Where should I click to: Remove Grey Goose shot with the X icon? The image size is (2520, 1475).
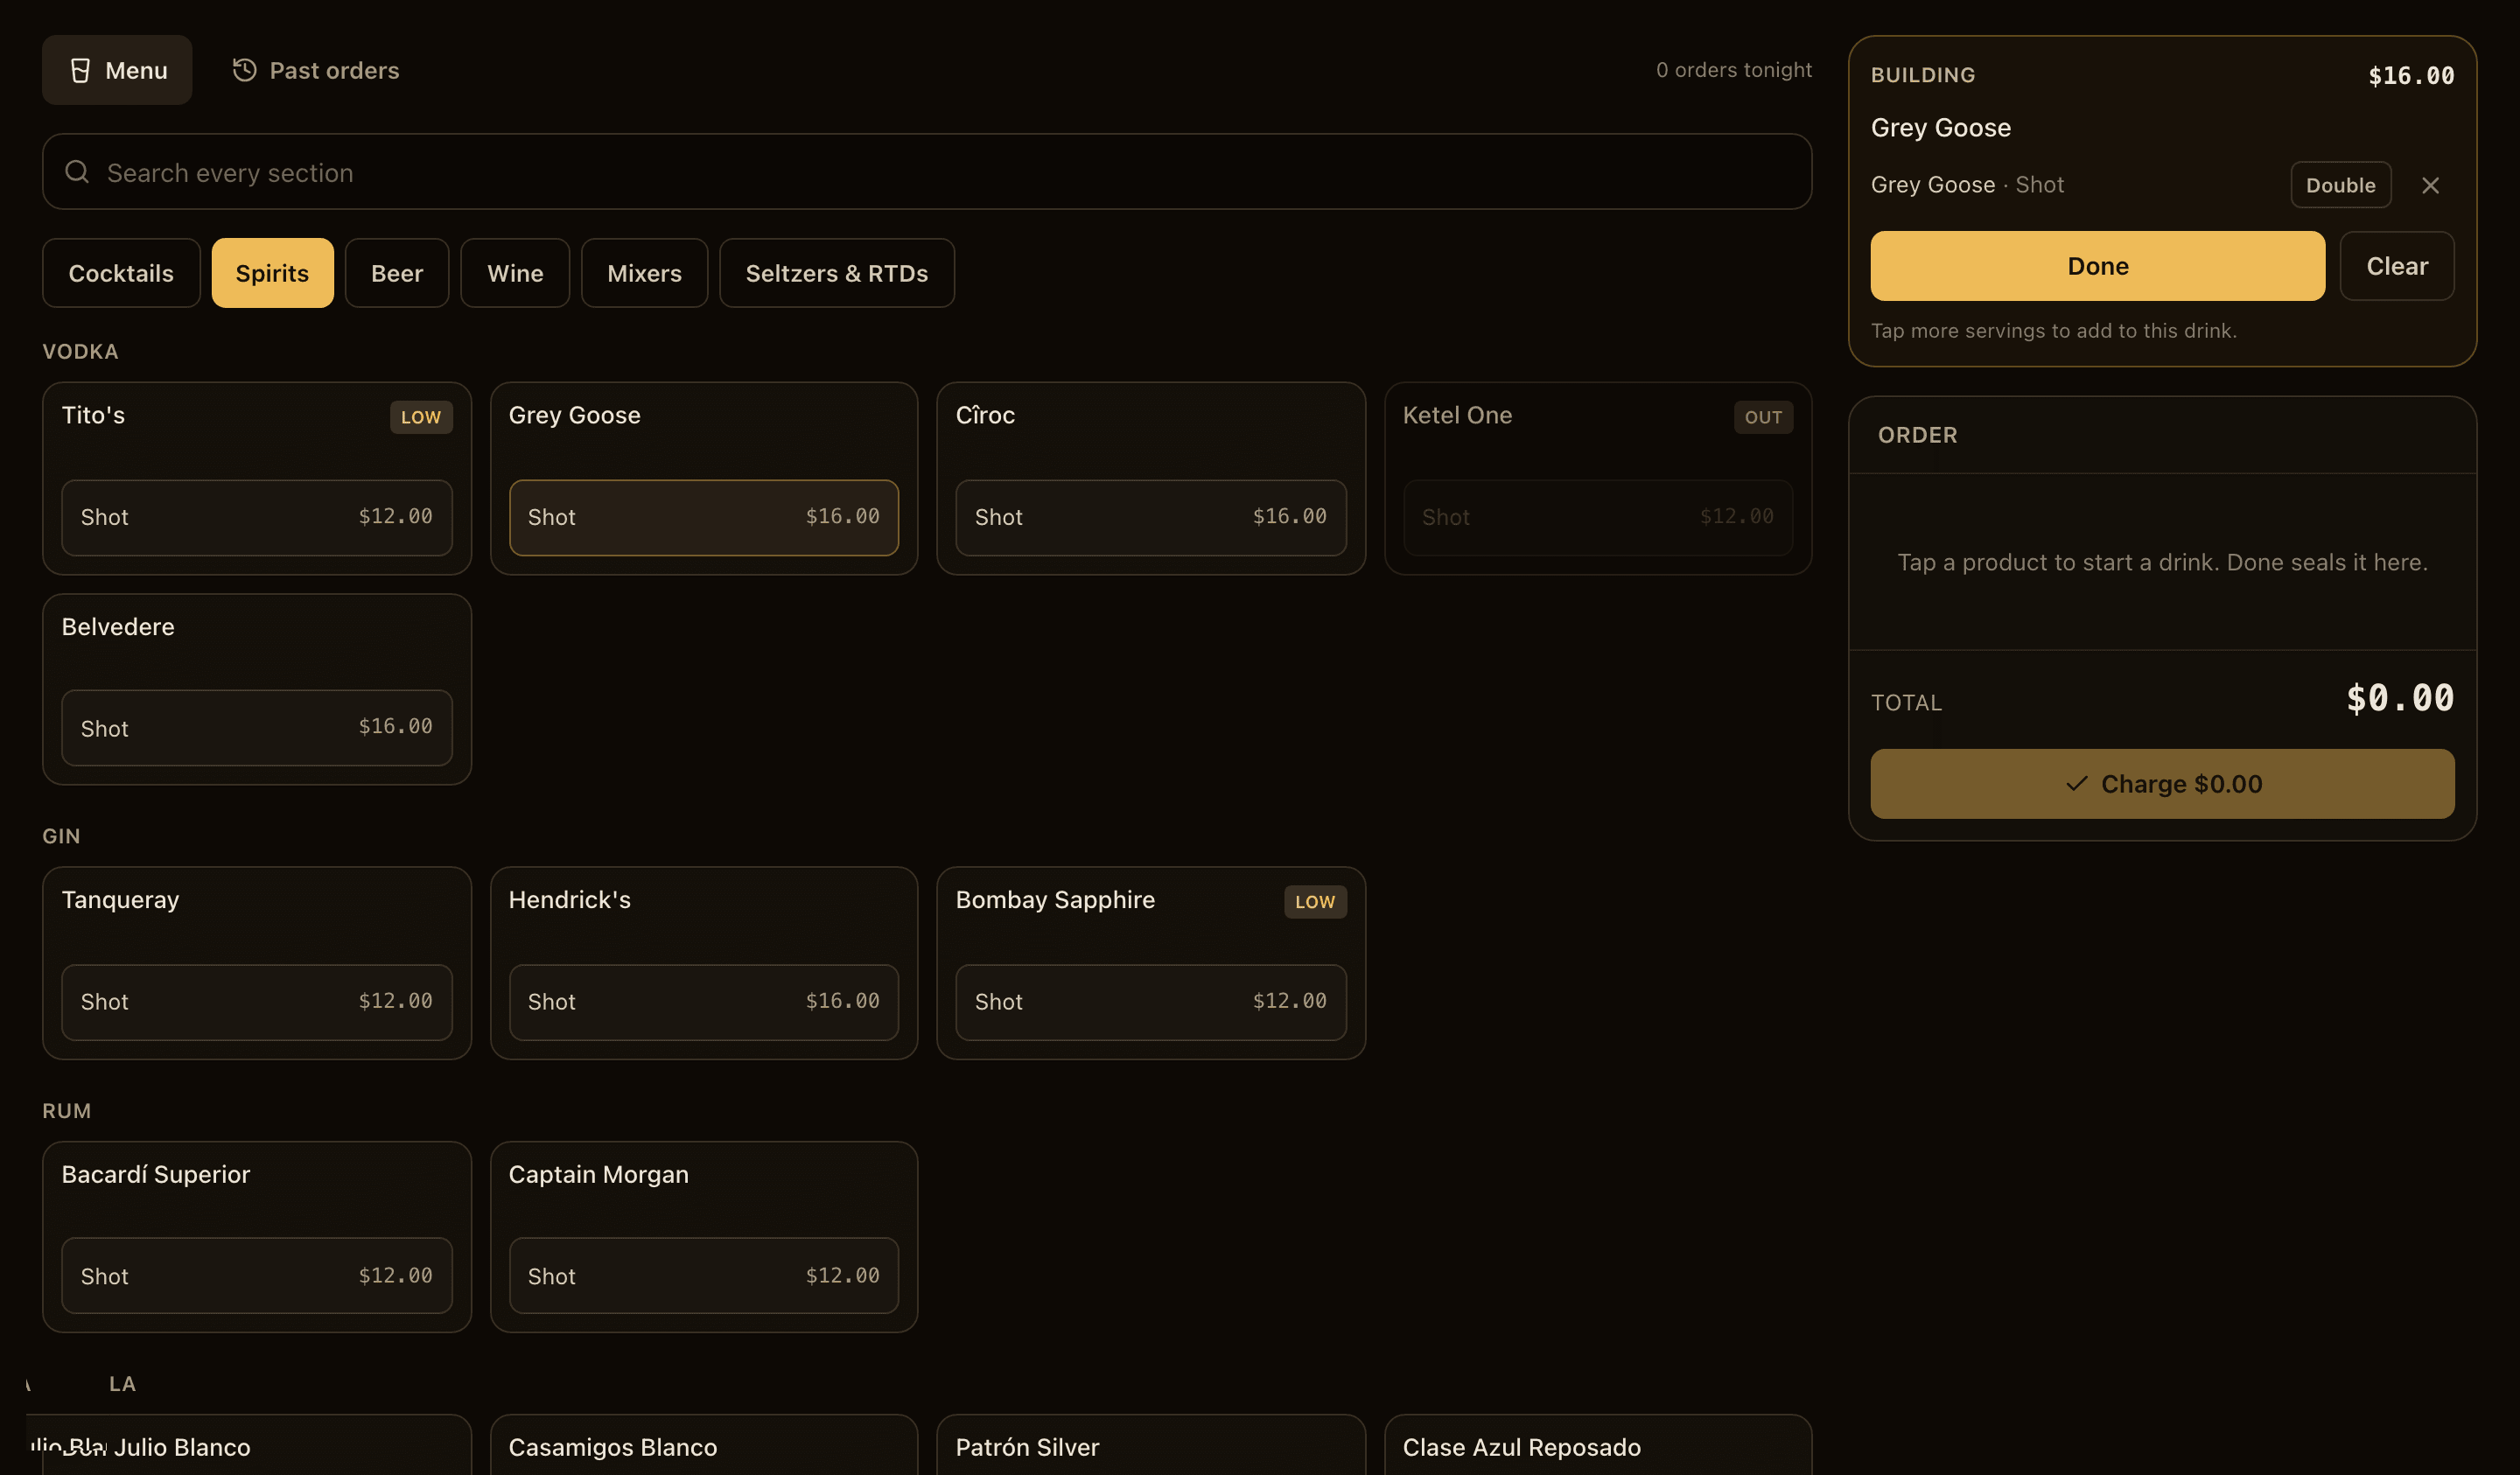[x=2431, y=185]
